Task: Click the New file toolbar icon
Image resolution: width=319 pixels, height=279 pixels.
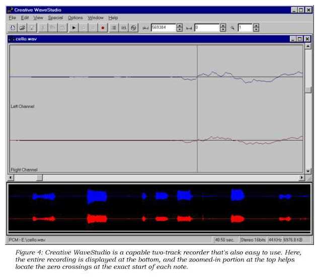Action: pos(13,28)
